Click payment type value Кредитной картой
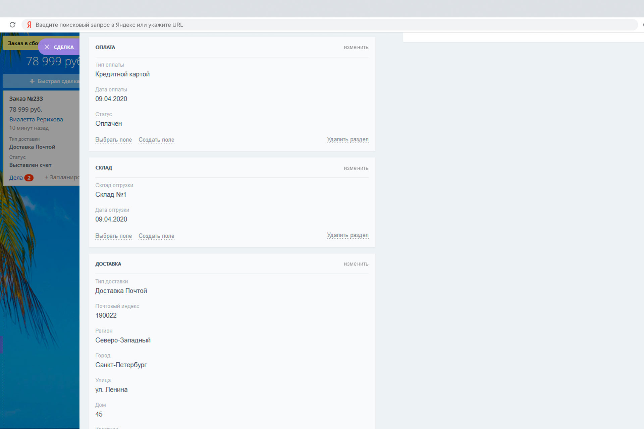644x429 pixels. point(122,74)
